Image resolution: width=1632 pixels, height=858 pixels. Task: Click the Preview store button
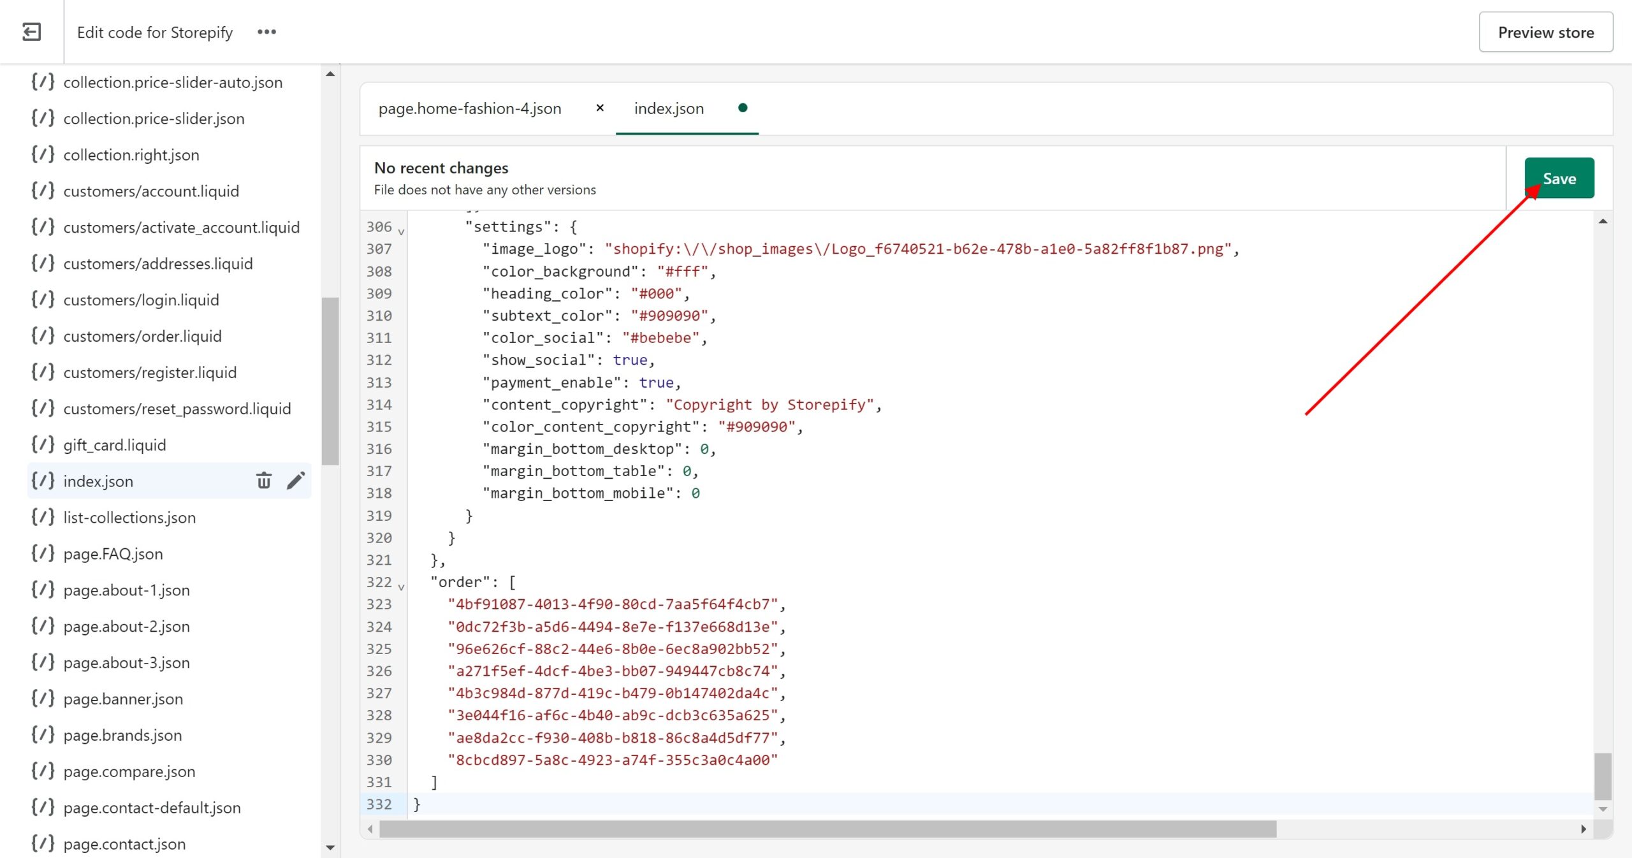tap(1545, 32)
